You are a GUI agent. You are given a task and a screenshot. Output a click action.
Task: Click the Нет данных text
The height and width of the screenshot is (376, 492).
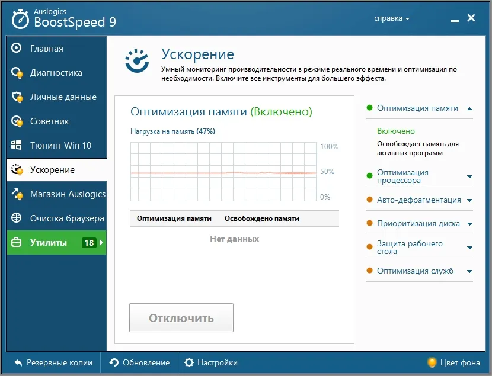point(234,239)
